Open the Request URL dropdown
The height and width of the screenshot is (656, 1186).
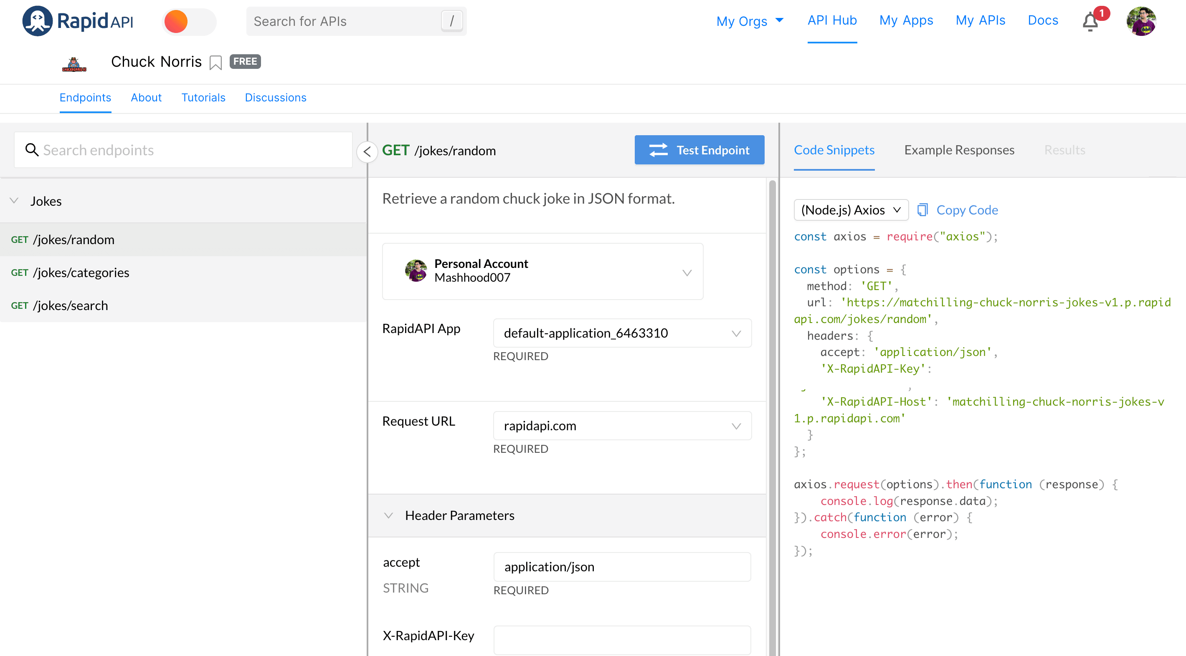click(622, 426)
